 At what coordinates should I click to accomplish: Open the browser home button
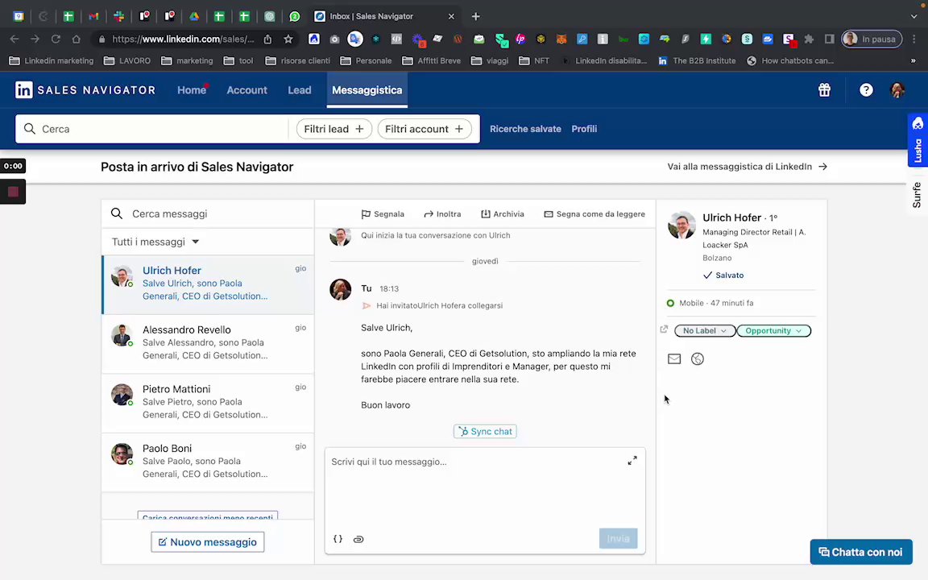coord(77,39)
